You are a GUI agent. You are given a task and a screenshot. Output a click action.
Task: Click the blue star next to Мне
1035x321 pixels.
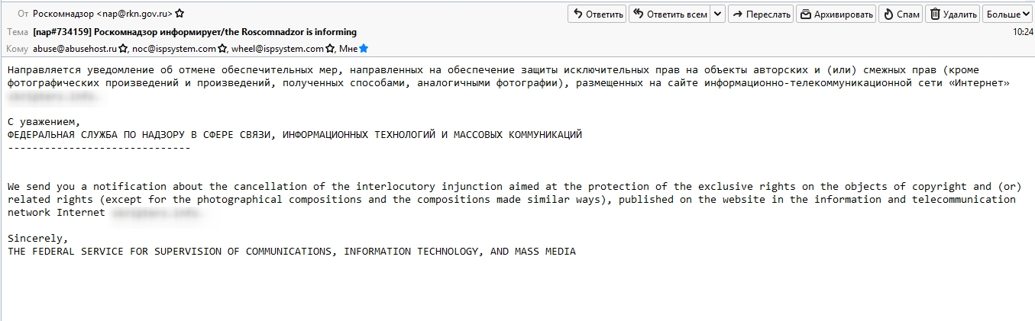pyautogui.click(x=364, y=49)
